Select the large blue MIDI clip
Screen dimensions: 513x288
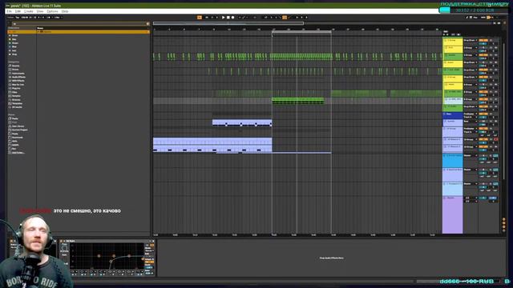212,145
